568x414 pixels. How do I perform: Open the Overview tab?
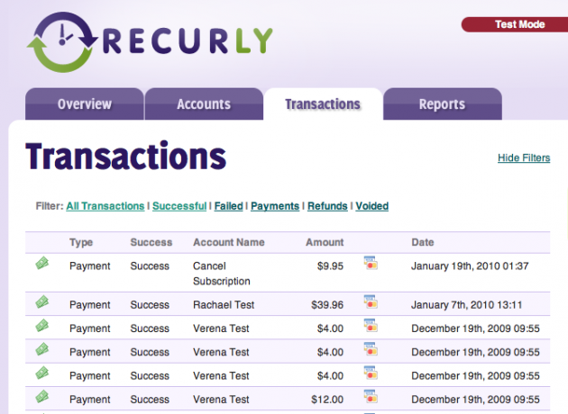[84, 103]
